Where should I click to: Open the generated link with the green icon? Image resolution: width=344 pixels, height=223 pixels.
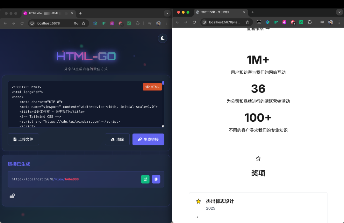[x=145, y=179]
